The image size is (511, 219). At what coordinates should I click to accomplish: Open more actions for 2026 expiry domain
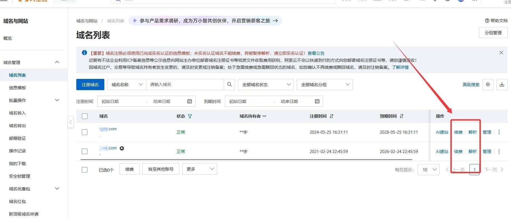(499, 151)
